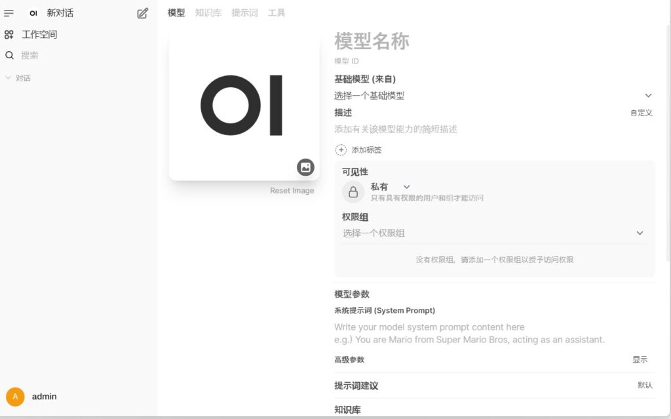Click the plus icon for 添加标签
The height and width of the screenshot is (419, 671).
(x=341, y=150)
